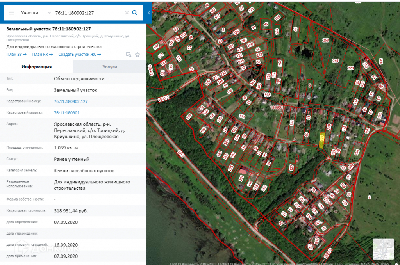This screenshot has height=265, width=400.
Task: Open the Участки search type dropdown
Action: coord(36,13)
